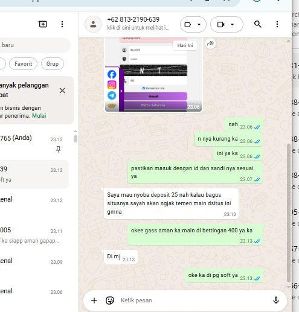This screenshot has height=312, width=299.
Task: Dismiss the customer promo banner
Action: coord(62,91)
